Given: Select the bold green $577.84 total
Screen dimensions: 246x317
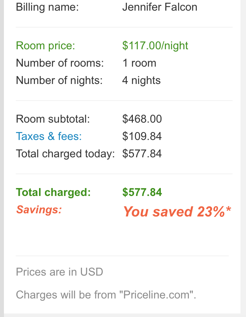Looking at the screenshot, I should tap(142, 192).
